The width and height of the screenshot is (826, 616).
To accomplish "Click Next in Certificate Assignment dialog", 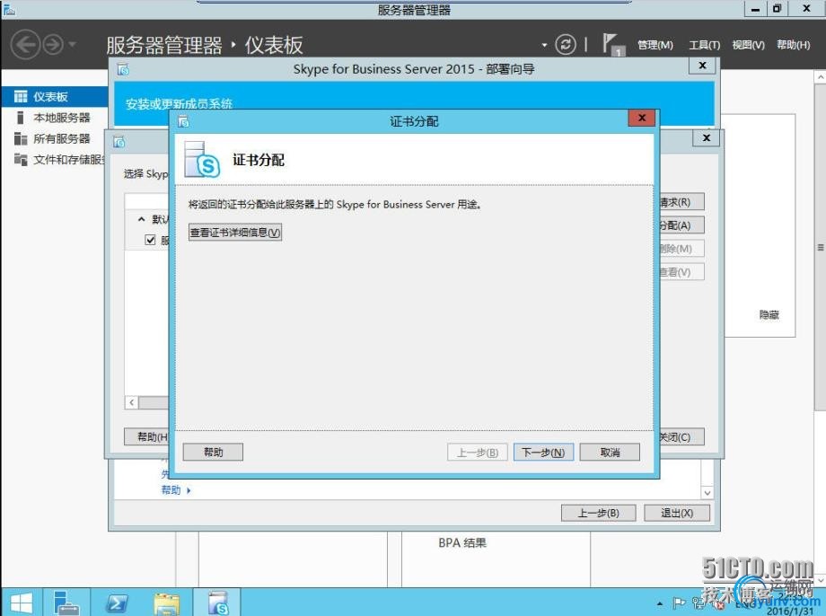I will coord(543,452).
